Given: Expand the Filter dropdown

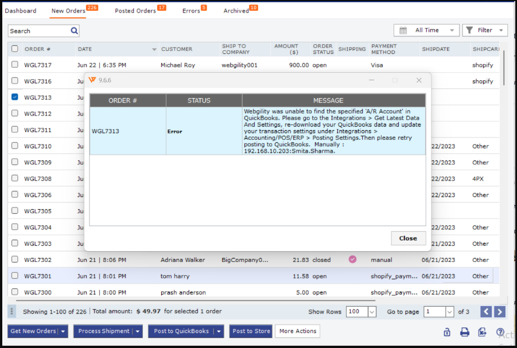Looking at the screenshot, I should 485,30.
